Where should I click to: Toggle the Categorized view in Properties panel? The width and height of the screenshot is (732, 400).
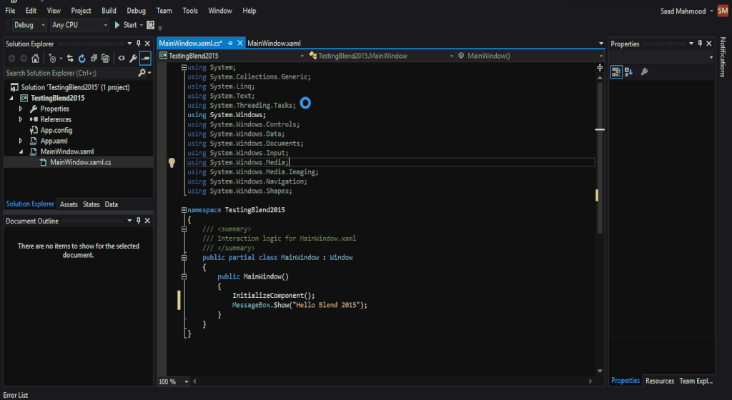coord(616,71)
